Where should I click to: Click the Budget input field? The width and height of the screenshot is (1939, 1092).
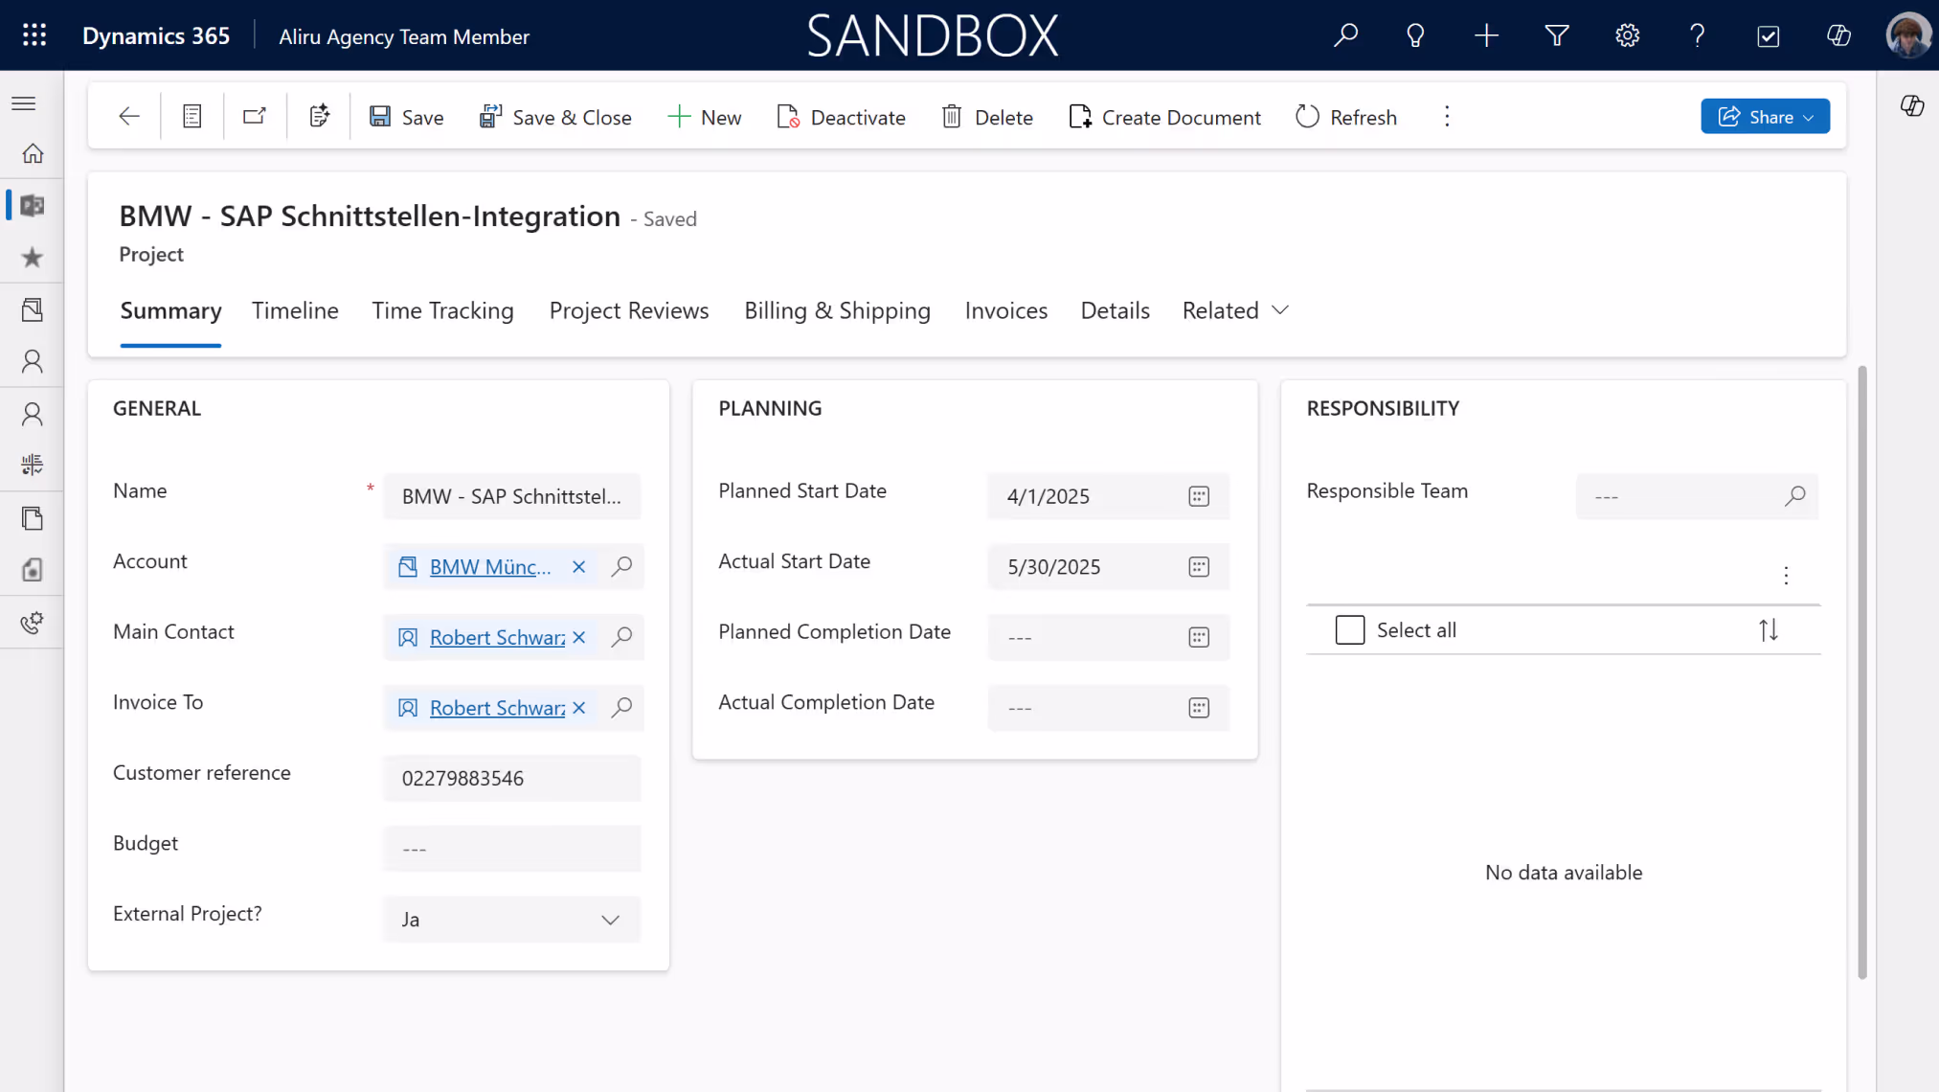pyautogui.click(x=511, y=849)
